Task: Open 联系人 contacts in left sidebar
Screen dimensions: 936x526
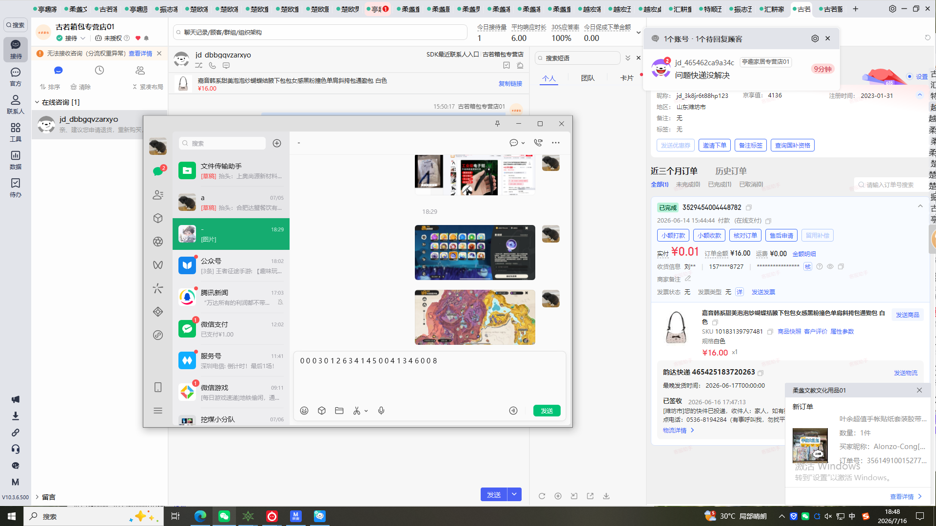Action: tap(16, 104)
